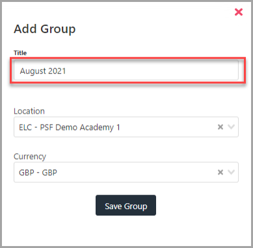253x248 pixels.
Task: Click the Add Group heading
Action: click(45, 29)
